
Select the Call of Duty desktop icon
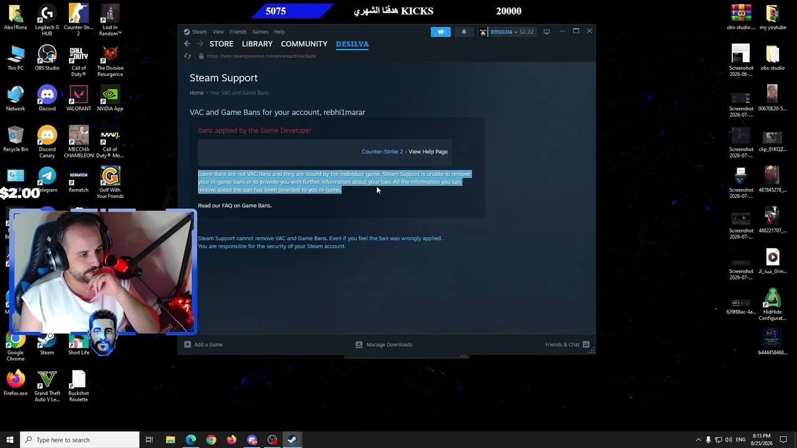pyautogui.click(x=78, y=61)
